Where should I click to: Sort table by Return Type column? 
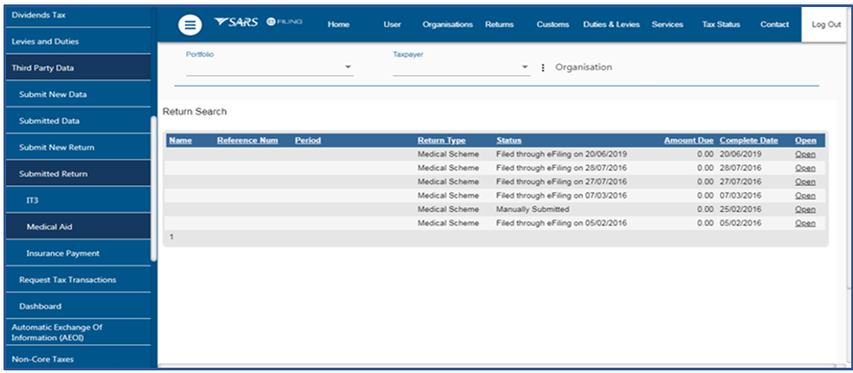pos(441,140)
